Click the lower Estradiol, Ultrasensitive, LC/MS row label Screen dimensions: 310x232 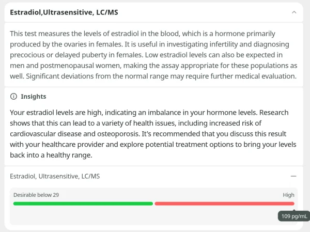[x=55, y=176]
